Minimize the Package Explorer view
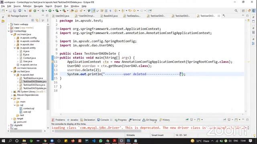Viewport: 257px width, 144px height. pos(43,16)
